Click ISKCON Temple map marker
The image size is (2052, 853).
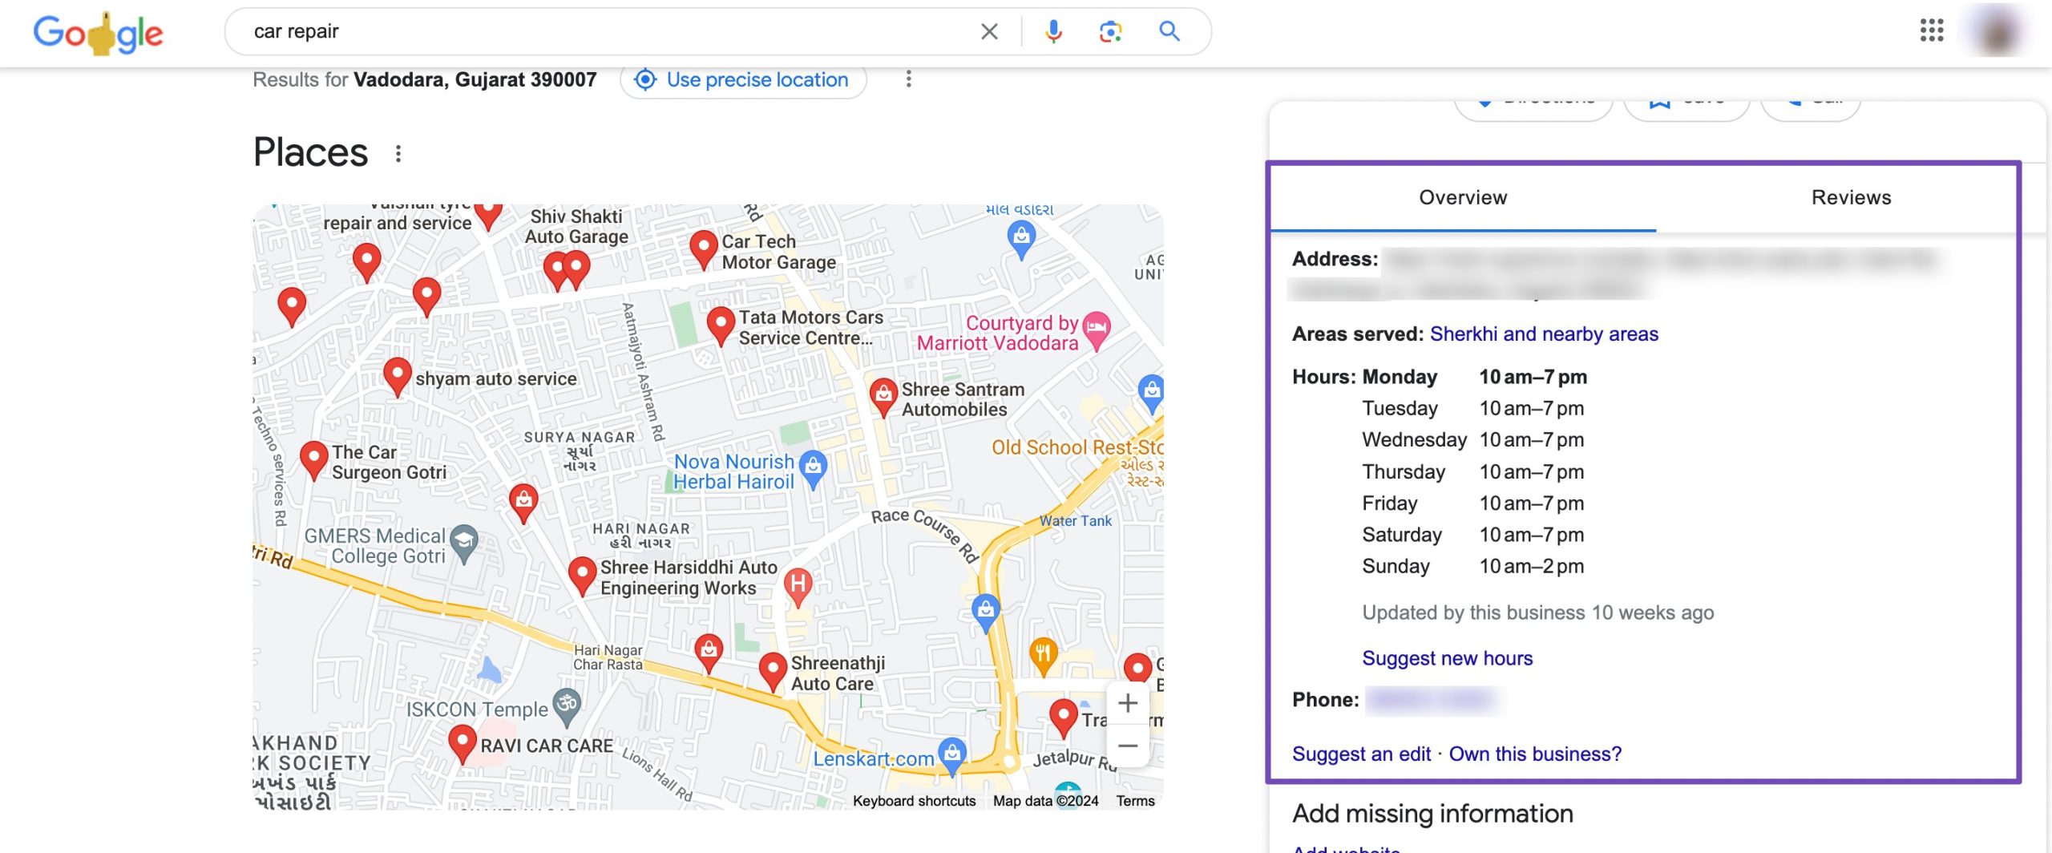[x=567, y=705]
